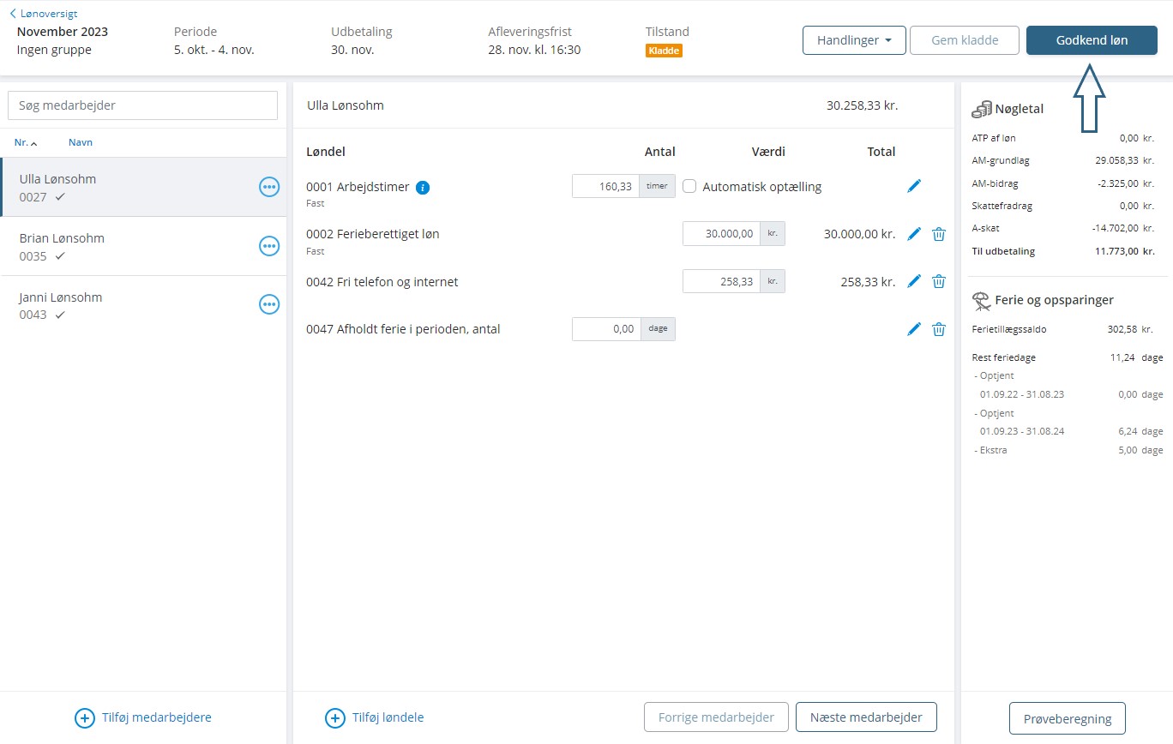Edit the 0001 Arbejdstimer line
The height and width of the screenshot is (744, 1173).
click(914, 186)
